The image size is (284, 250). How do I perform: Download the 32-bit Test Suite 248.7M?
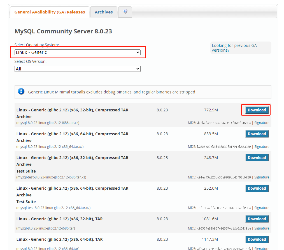(257, 158)
